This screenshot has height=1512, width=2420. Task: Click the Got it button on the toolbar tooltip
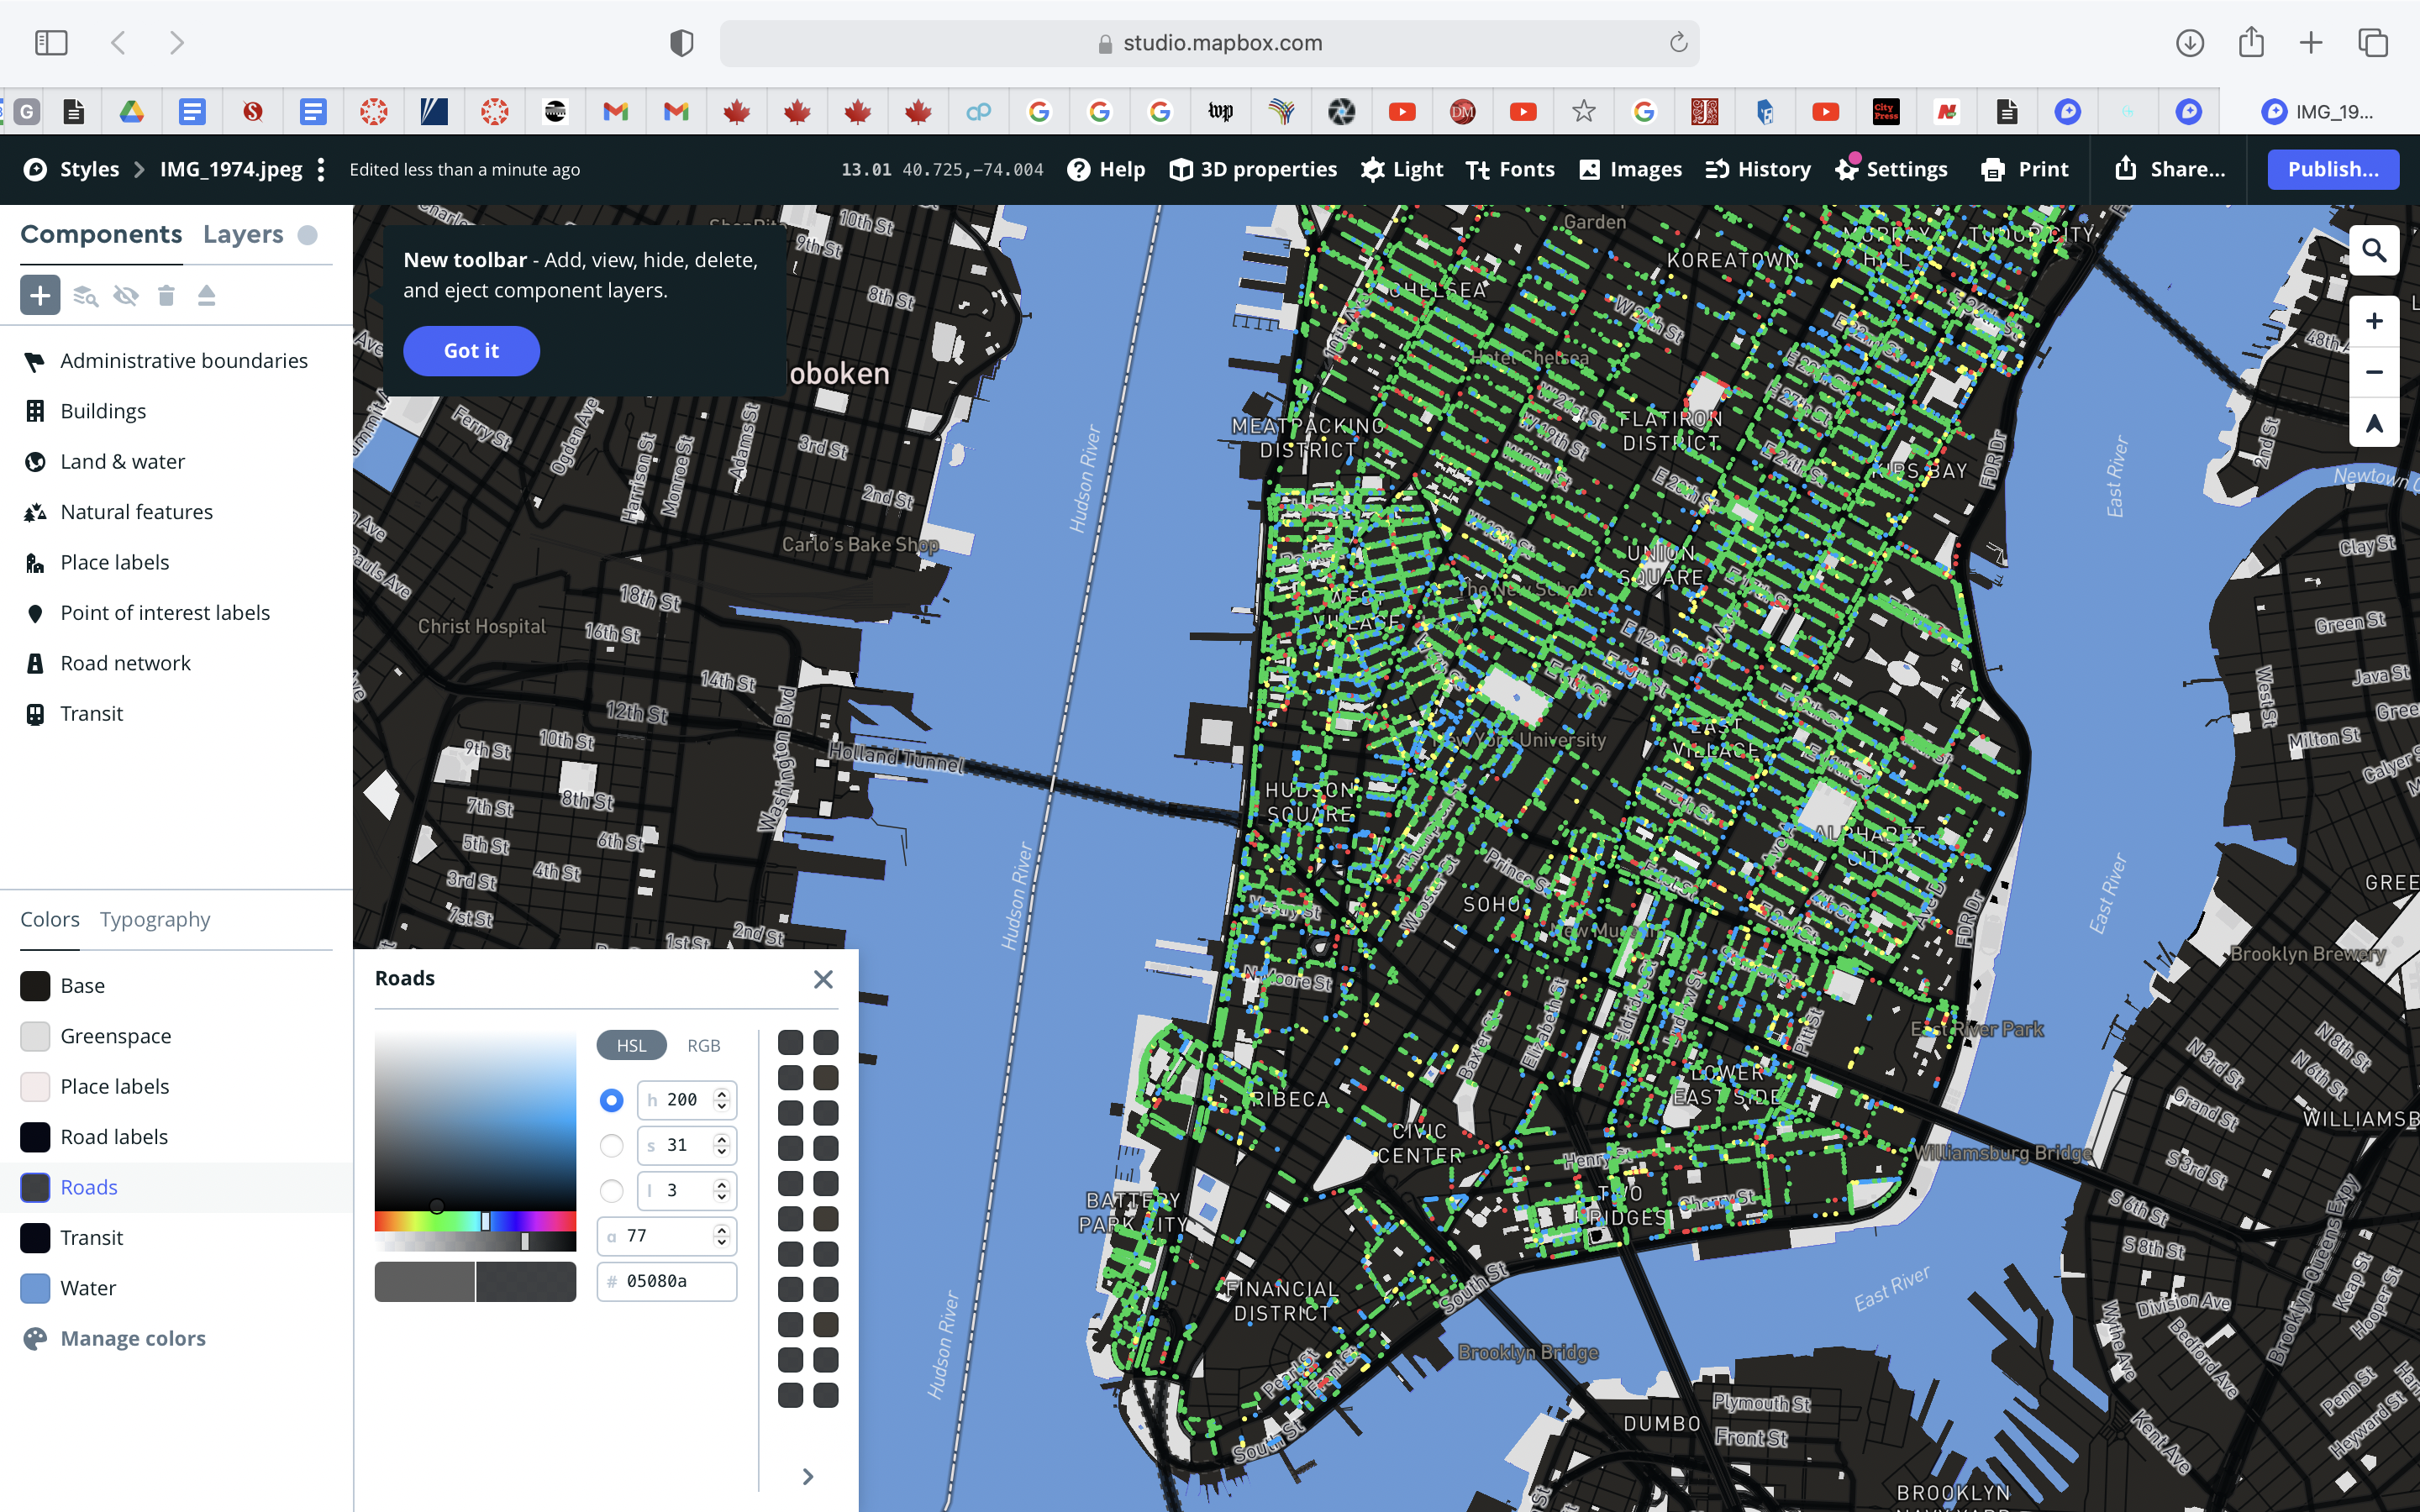[470, 350]
